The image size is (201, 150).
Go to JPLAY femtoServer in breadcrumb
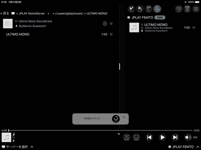32,13
